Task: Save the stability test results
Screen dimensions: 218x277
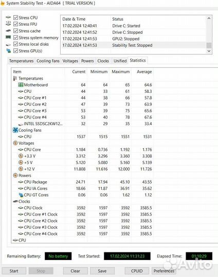Action: [102, 271]
